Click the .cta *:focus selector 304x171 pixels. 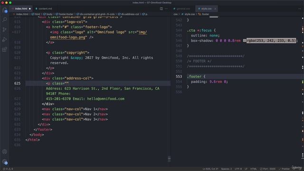coord(199,30)
